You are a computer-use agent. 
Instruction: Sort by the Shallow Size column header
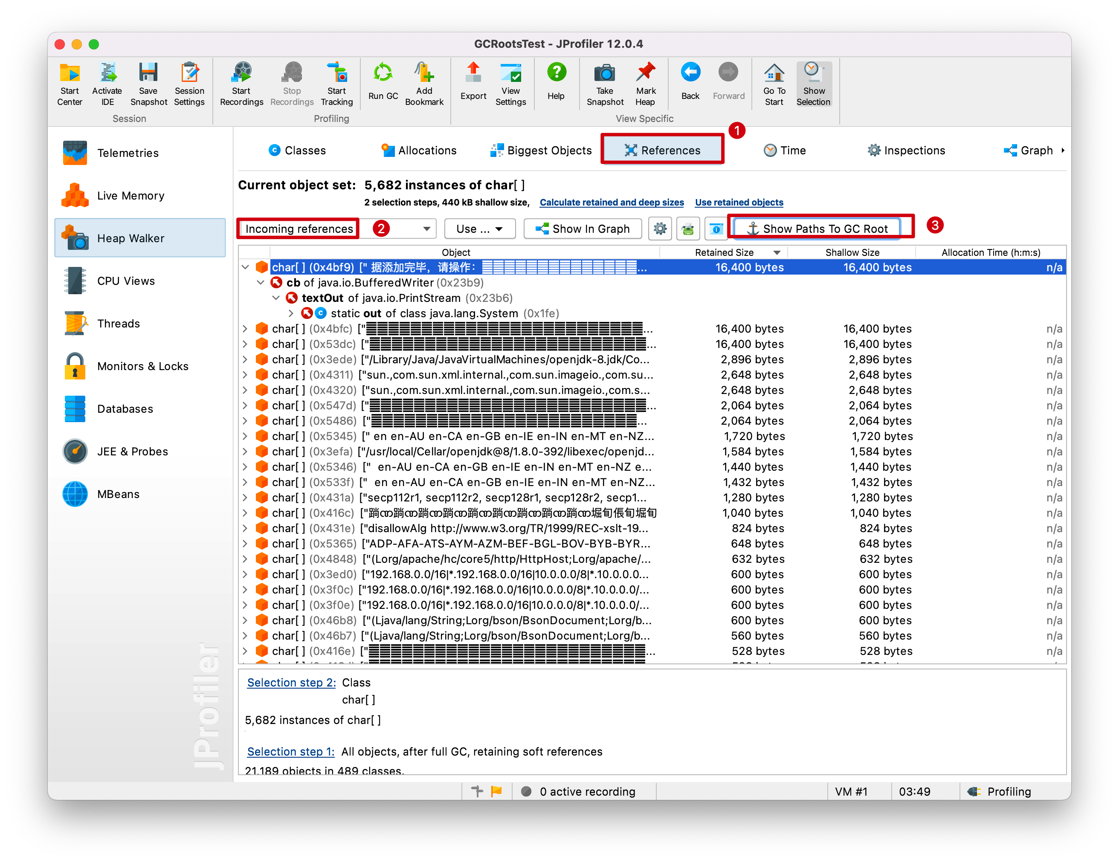(x=852, y=252)
